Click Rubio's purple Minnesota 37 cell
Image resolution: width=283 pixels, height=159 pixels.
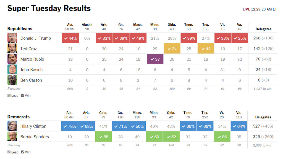click(155, 59)
